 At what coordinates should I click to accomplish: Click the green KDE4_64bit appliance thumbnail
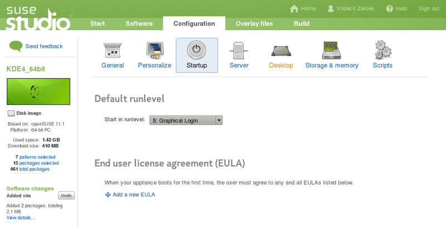tap(38, 91)
